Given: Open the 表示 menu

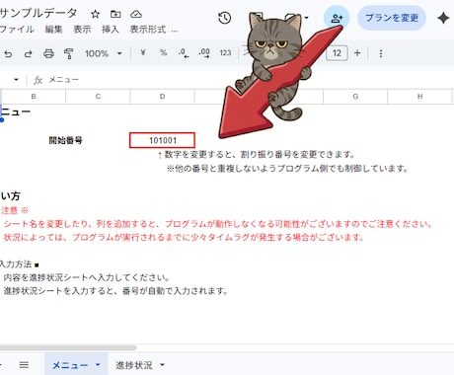Looking at the screenshot, I should (x=82, y=30).
